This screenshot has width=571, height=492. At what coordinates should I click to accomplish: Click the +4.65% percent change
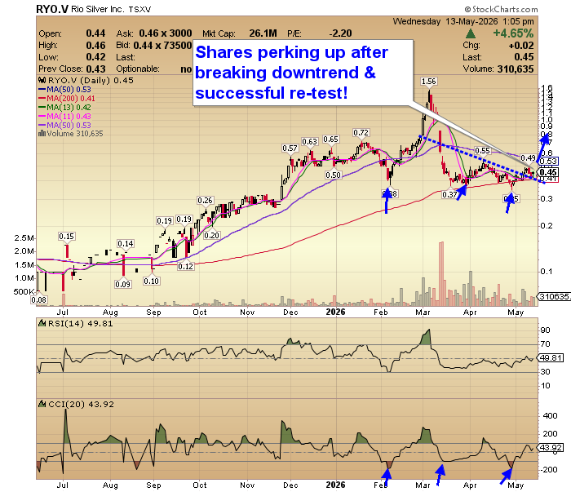(513, 33)
